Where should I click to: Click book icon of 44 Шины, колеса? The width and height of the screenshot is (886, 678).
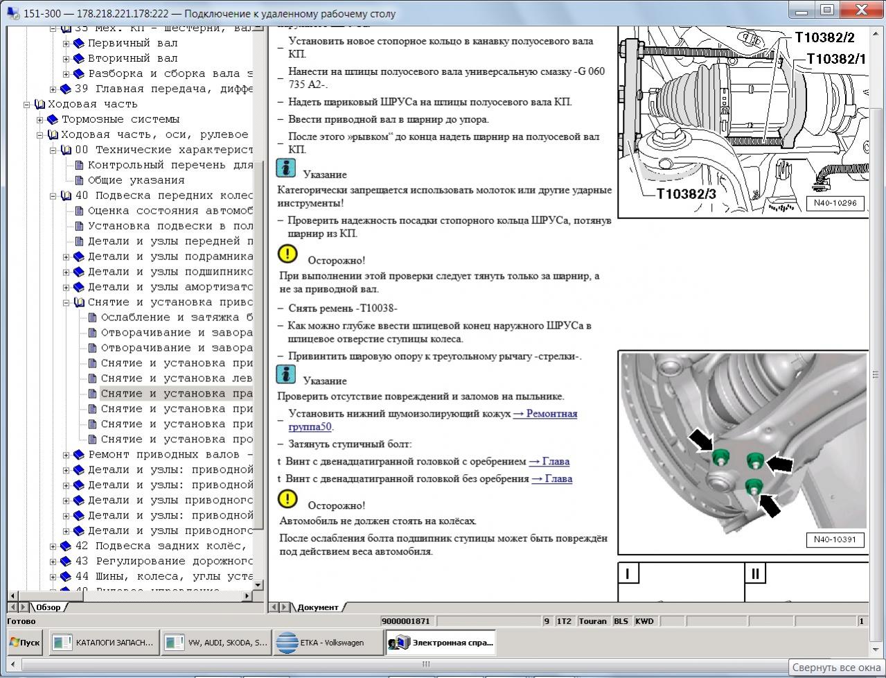[65, 577]
